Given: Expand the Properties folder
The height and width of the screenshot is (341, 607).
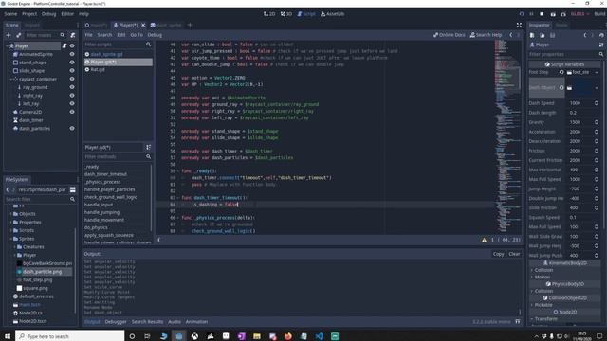Looking at the screenshot, I should (10, 223).
